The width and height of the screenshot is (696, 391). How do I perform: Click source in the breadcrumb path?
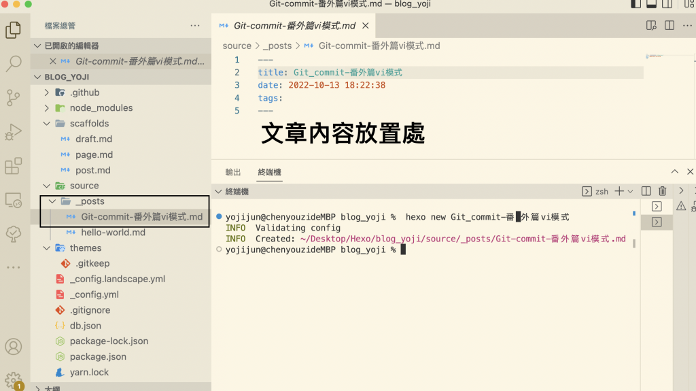point(237,46)
